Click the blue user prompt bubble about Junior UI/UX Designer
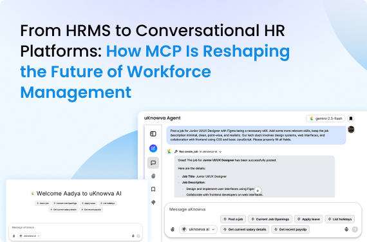The width and height of the screenshot is (367, 242). point(256,135)
